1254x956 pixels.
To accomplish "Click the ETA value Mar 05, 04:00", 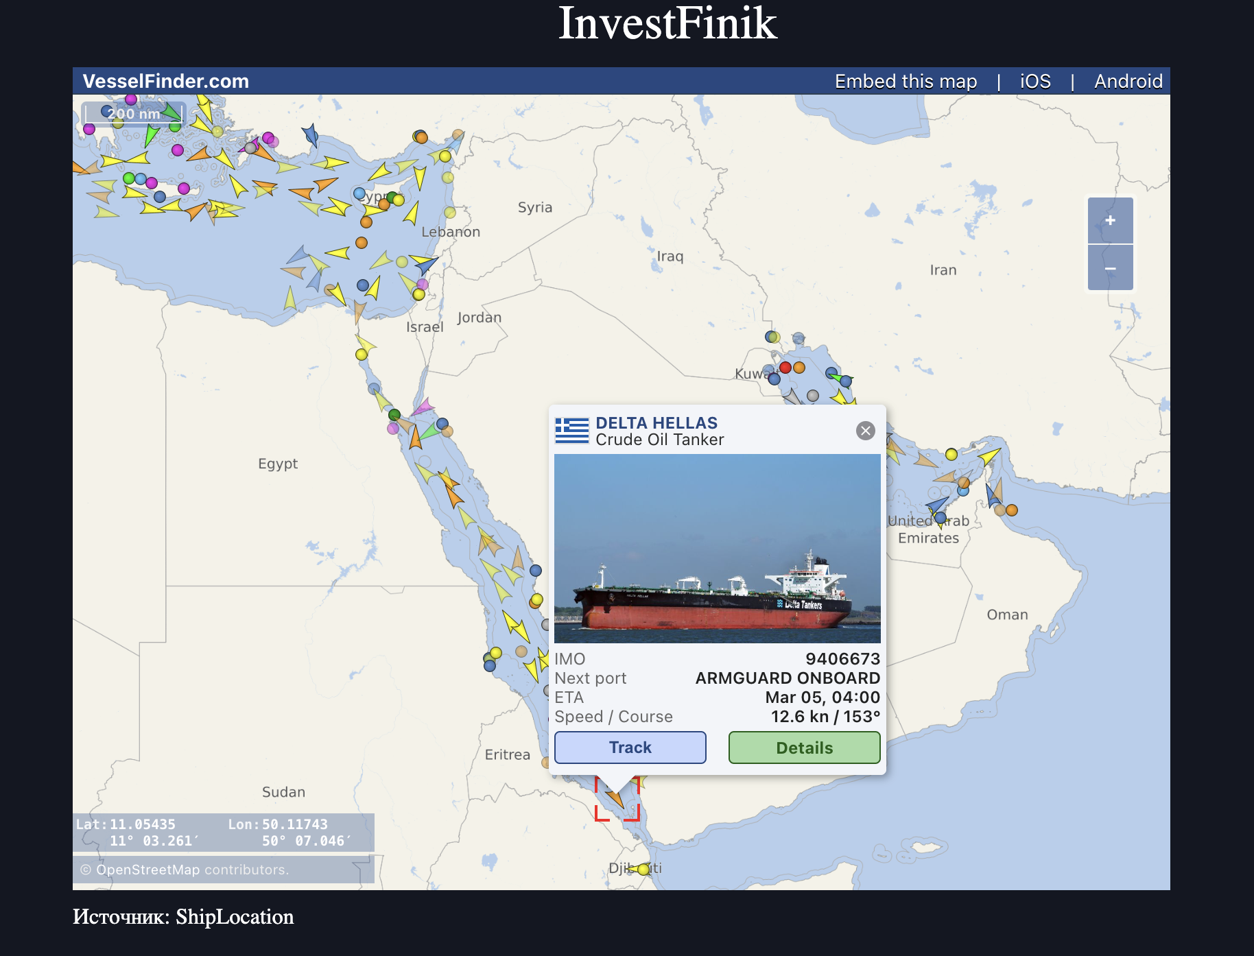I will point(823,697).
